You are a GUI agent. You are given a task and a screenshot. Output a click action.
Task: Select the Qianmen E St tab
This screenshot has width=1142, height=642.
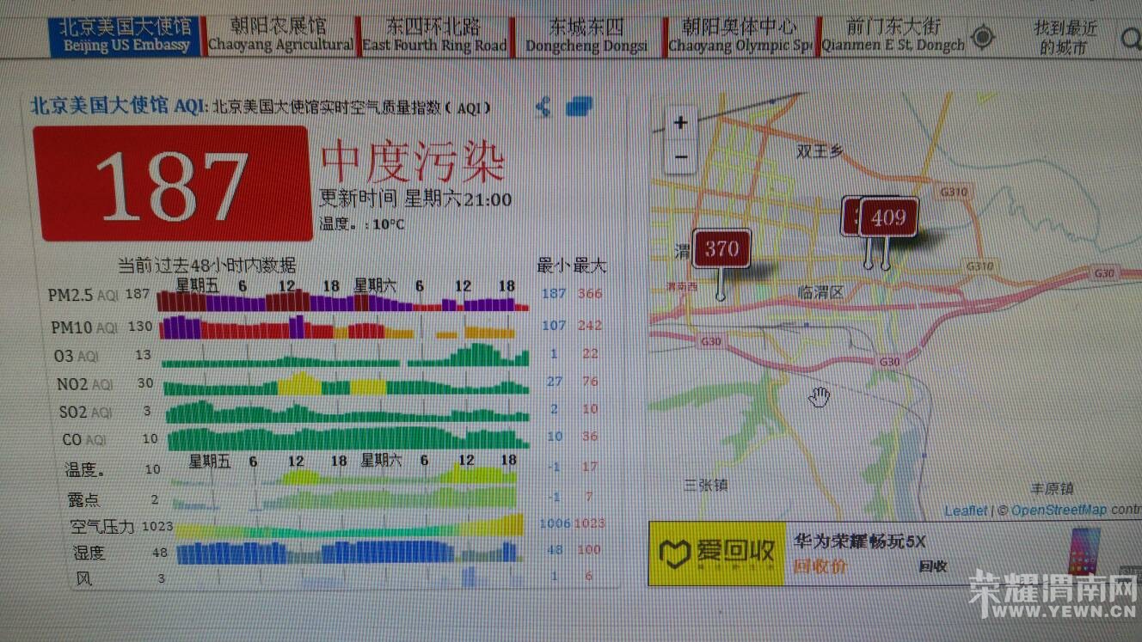point(893,37)
